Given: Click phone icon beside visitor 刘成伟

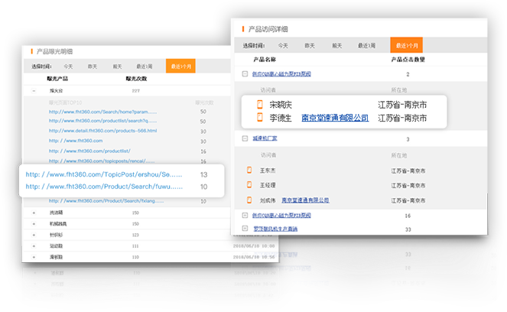Looking at the screenshot, I should click(x=249, y=200).
